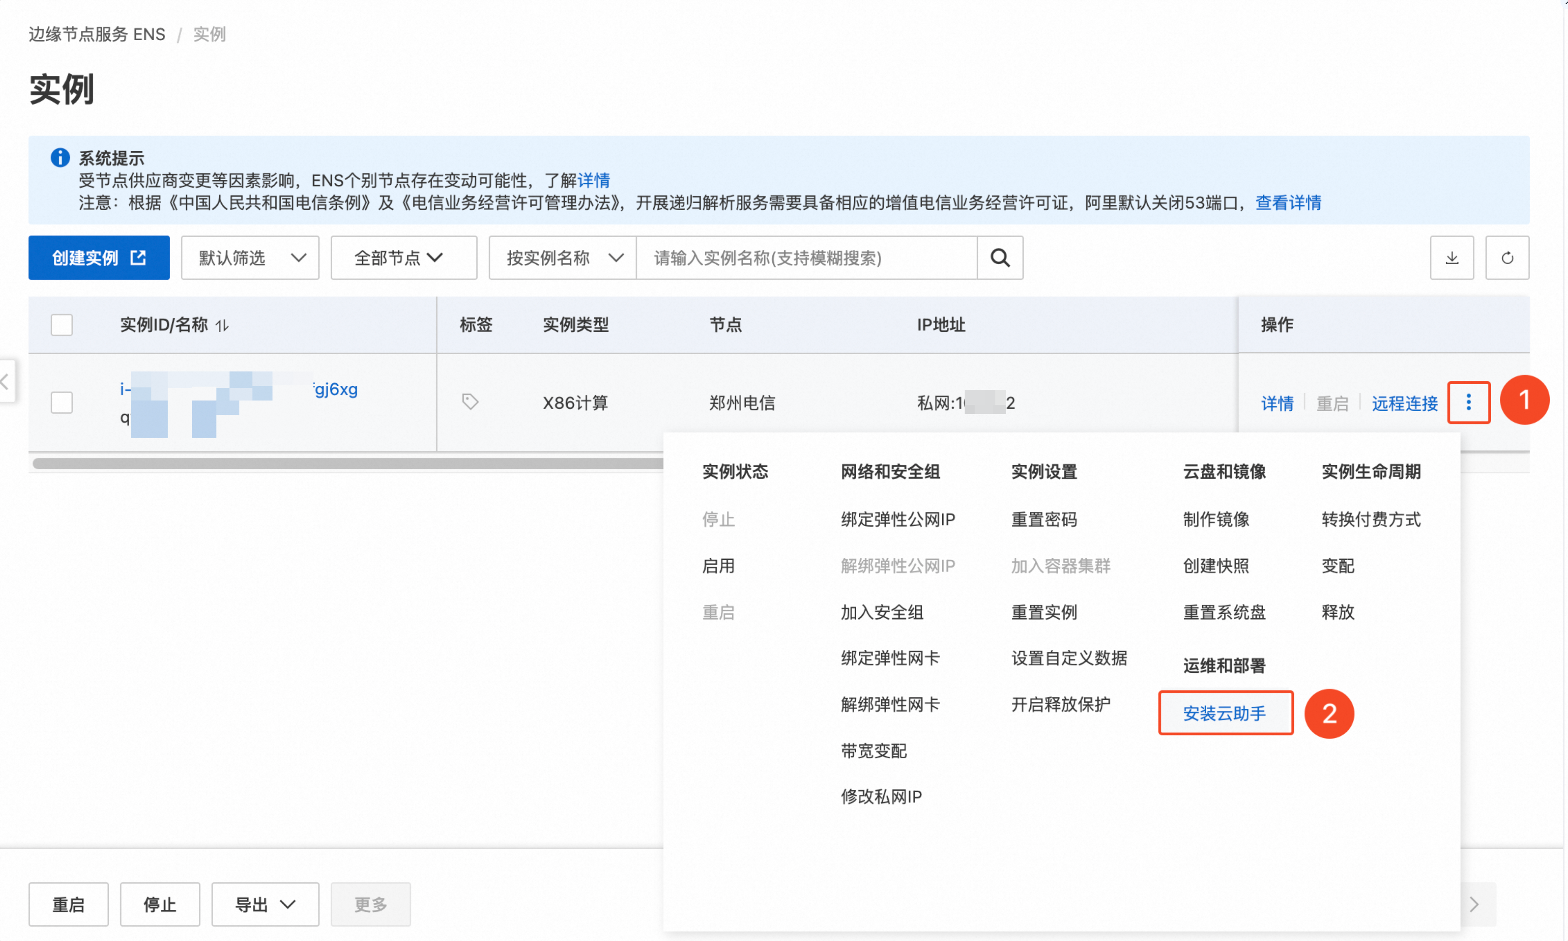
Task: Open the 默认筛选 dropdown
Action: (x=250, y=257)
